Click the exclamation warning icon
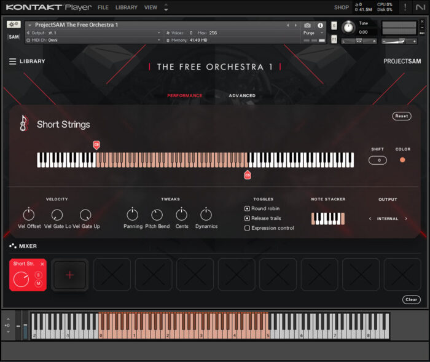This screenshot has width=430, height=362. tap(405, 7)
